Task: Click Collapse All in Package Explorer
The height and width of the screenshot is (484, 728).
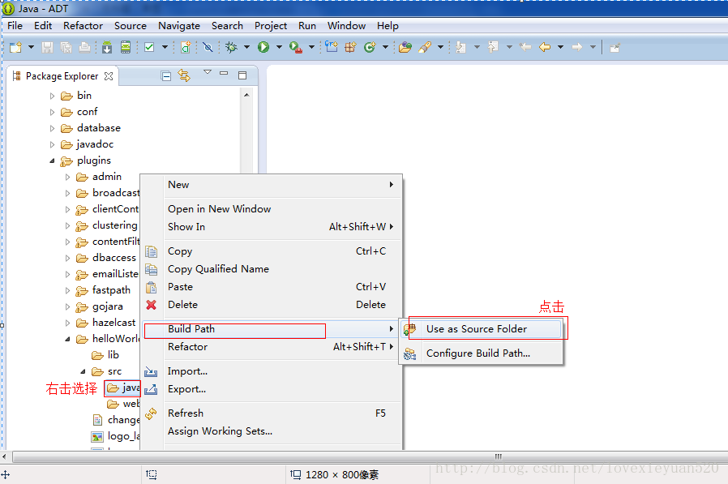Action: [x=165, y=75]
